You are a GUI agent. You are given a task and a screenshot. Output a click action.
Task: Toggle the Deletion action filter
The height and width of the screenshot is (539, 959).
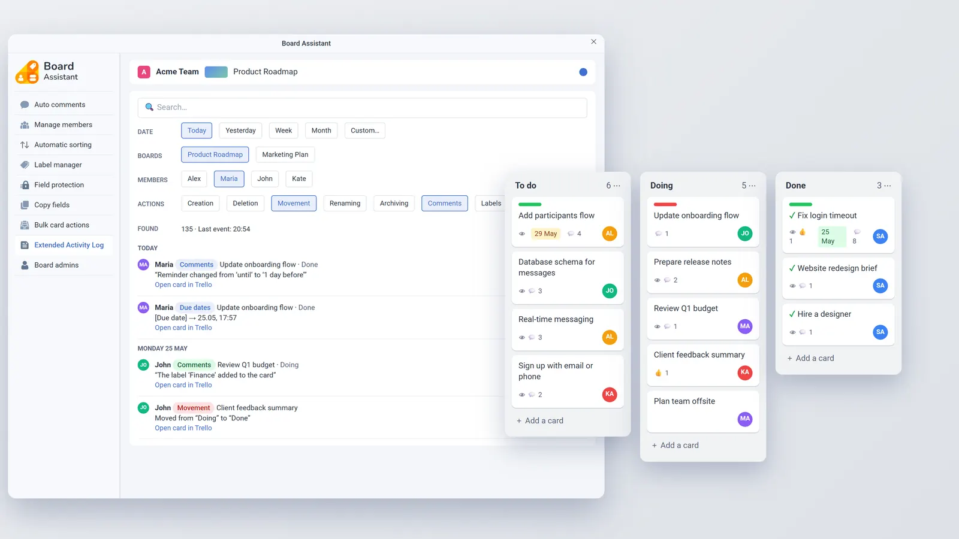[246, 204]
